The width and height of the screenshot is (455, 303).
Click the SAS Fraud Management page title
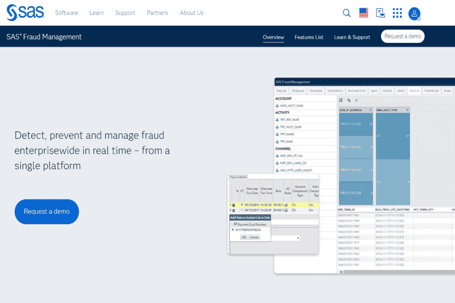44,37
